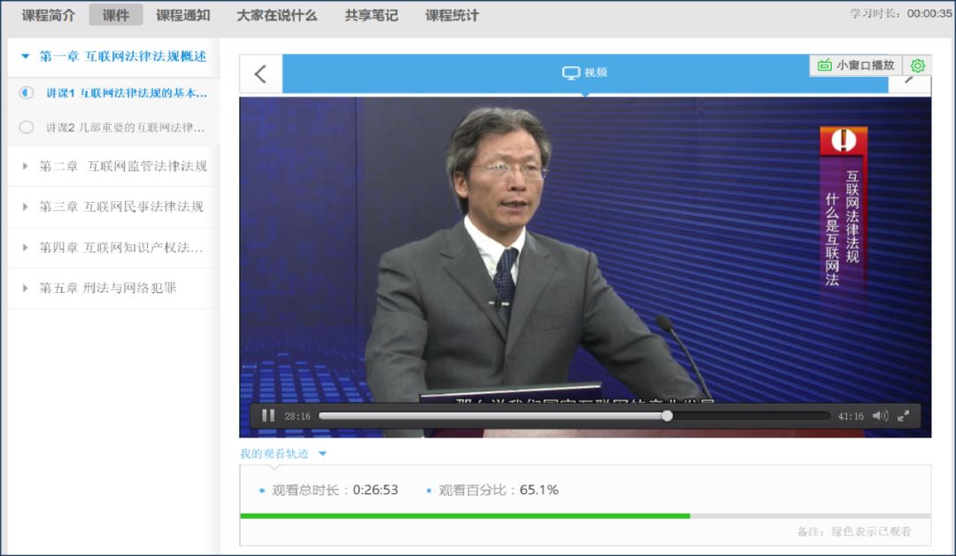Expand chapter five 刑法与网络犯罪
Screen dimensions: 956x556
pyautogui.click(x=25, y=289)
